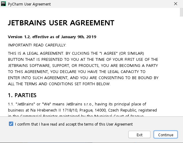Click the 'ALL THE TERMS AND CONDITIONS SET FORTH BELOW' line

coord(59,84)
